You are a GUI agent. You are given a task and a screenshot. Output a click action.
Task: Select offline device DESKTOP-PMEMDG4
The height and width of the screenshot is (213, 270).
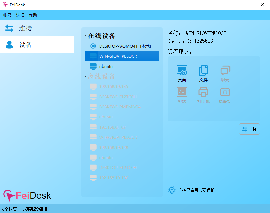tap(122, 107)
